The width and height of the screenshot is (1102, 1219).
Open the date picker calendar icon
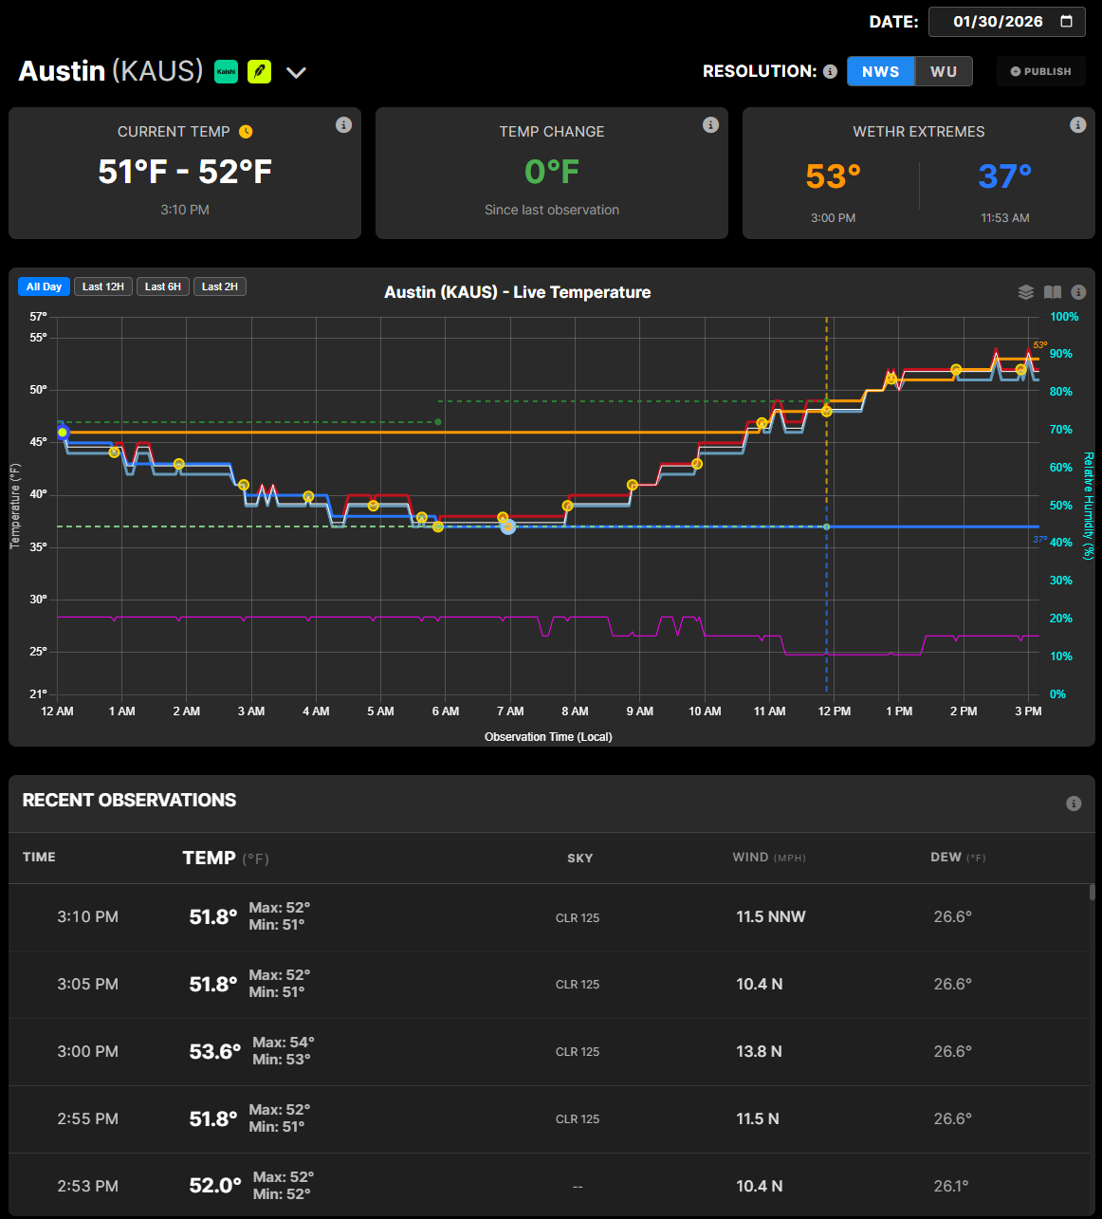click(x=1066, y=22)
